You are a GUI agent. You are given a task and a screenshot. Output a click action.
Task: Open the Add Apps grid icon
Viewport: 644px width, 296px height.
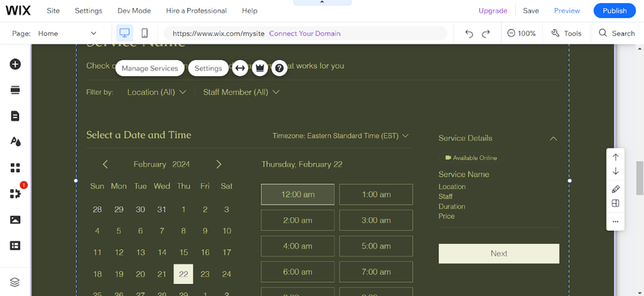click(15, 167)
